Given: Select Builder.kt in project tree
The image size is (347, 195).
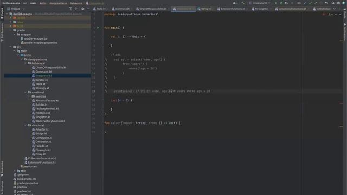Looking at the screenshot, I should (x=41, y=105).
